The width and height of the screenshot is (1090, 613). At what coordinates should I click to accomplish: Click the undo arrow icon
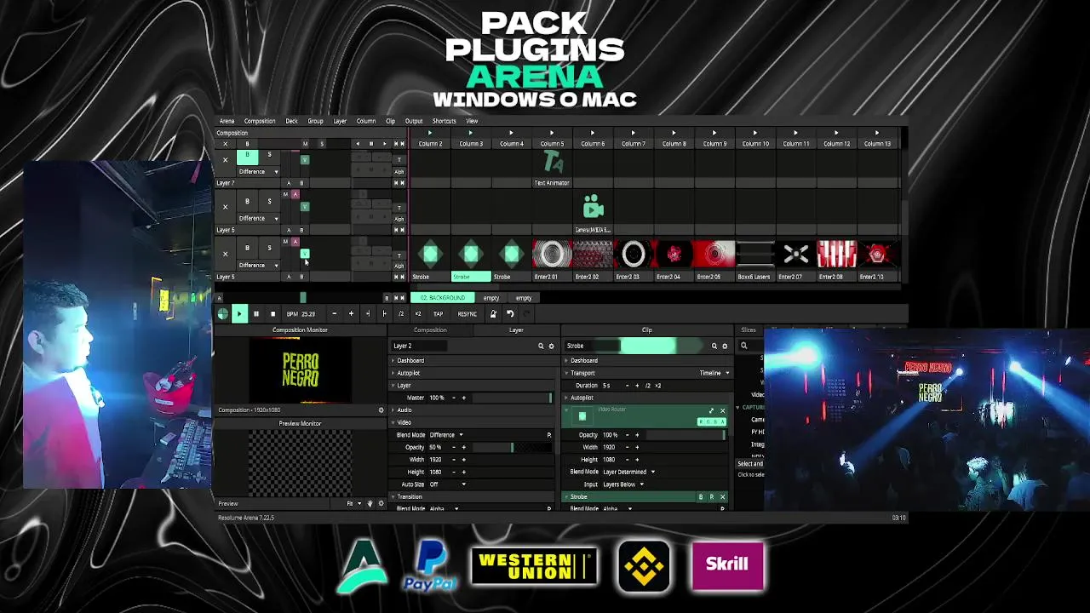coord(510,314)
